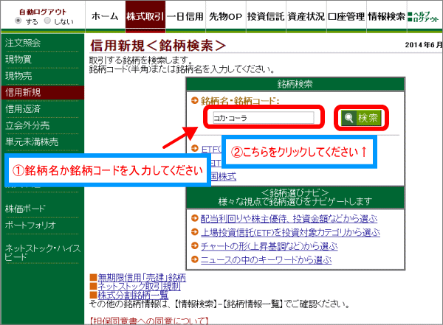Open 単元未満株売 in sidebar
Image resolution: width=443 pixels, height=325 pixels.
[x=32, y=141]
